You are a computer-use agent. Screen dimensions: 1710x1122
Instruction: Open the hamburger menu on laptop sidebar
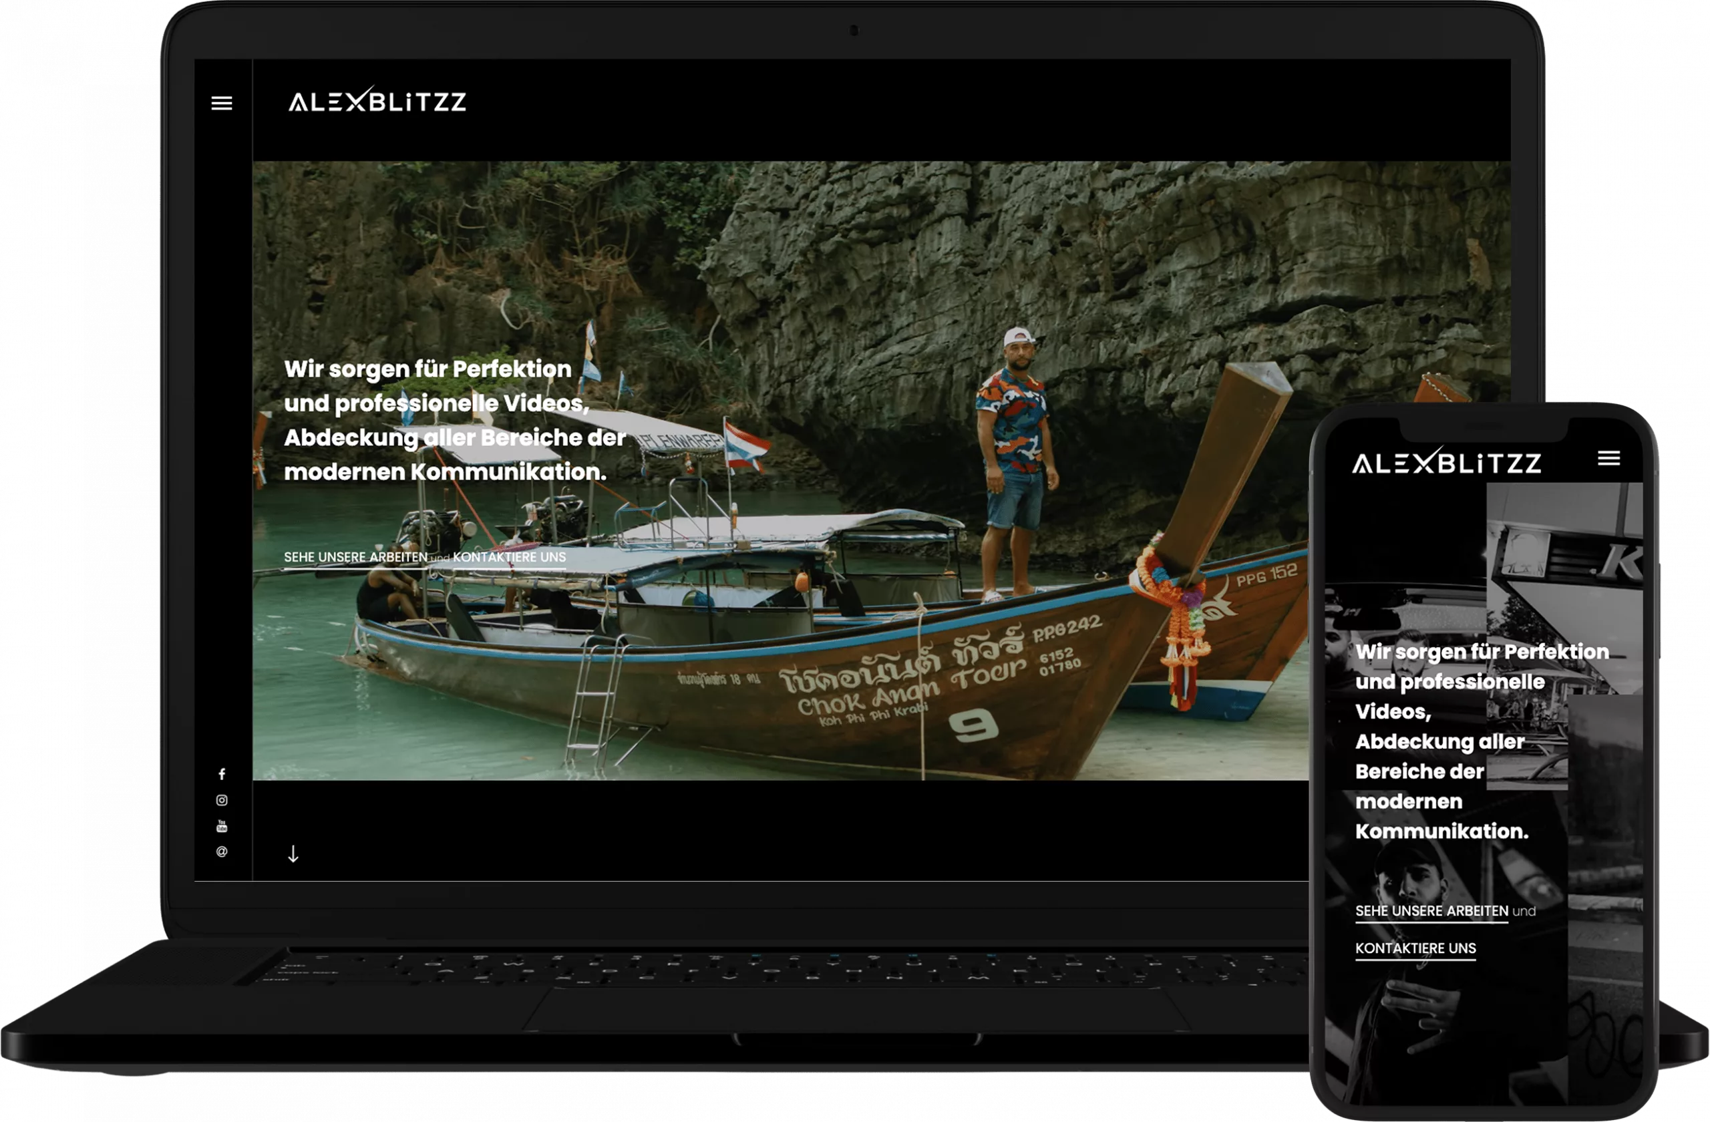click(221, 104)
